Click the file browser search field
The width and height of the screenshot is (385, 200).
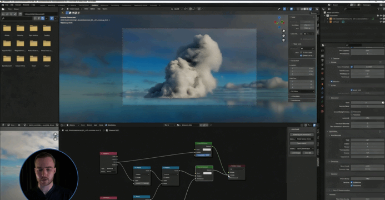coord(17,18)
